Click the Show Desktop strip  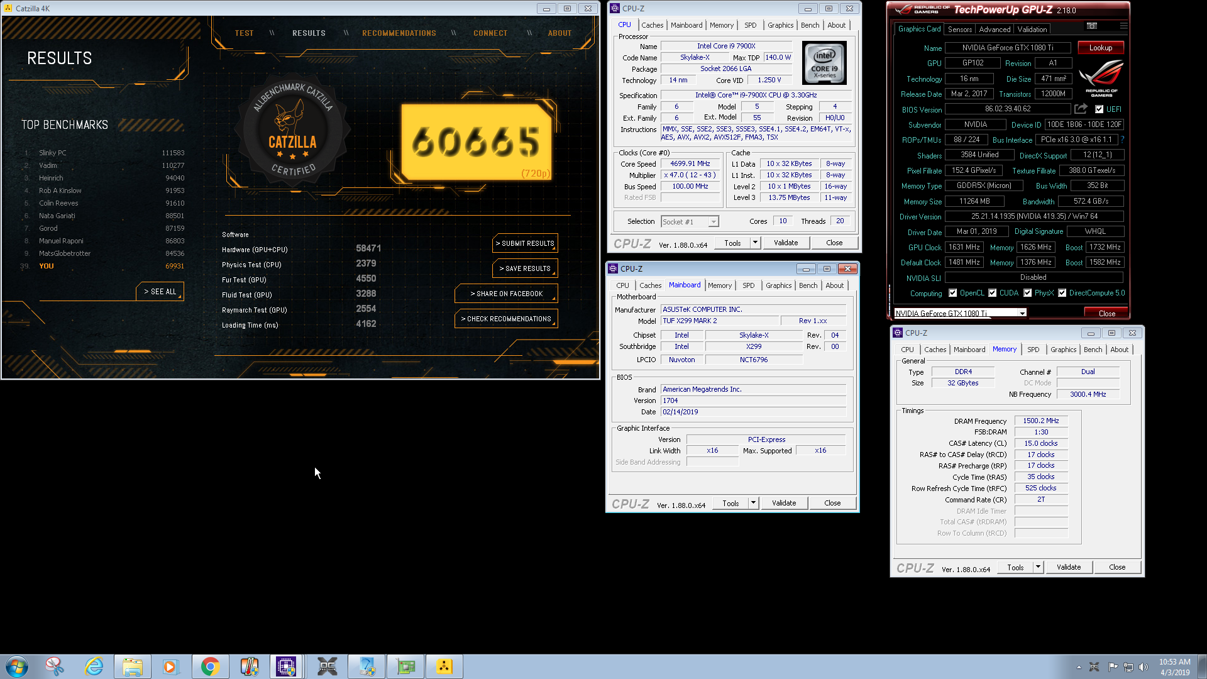click(1202, 666)
